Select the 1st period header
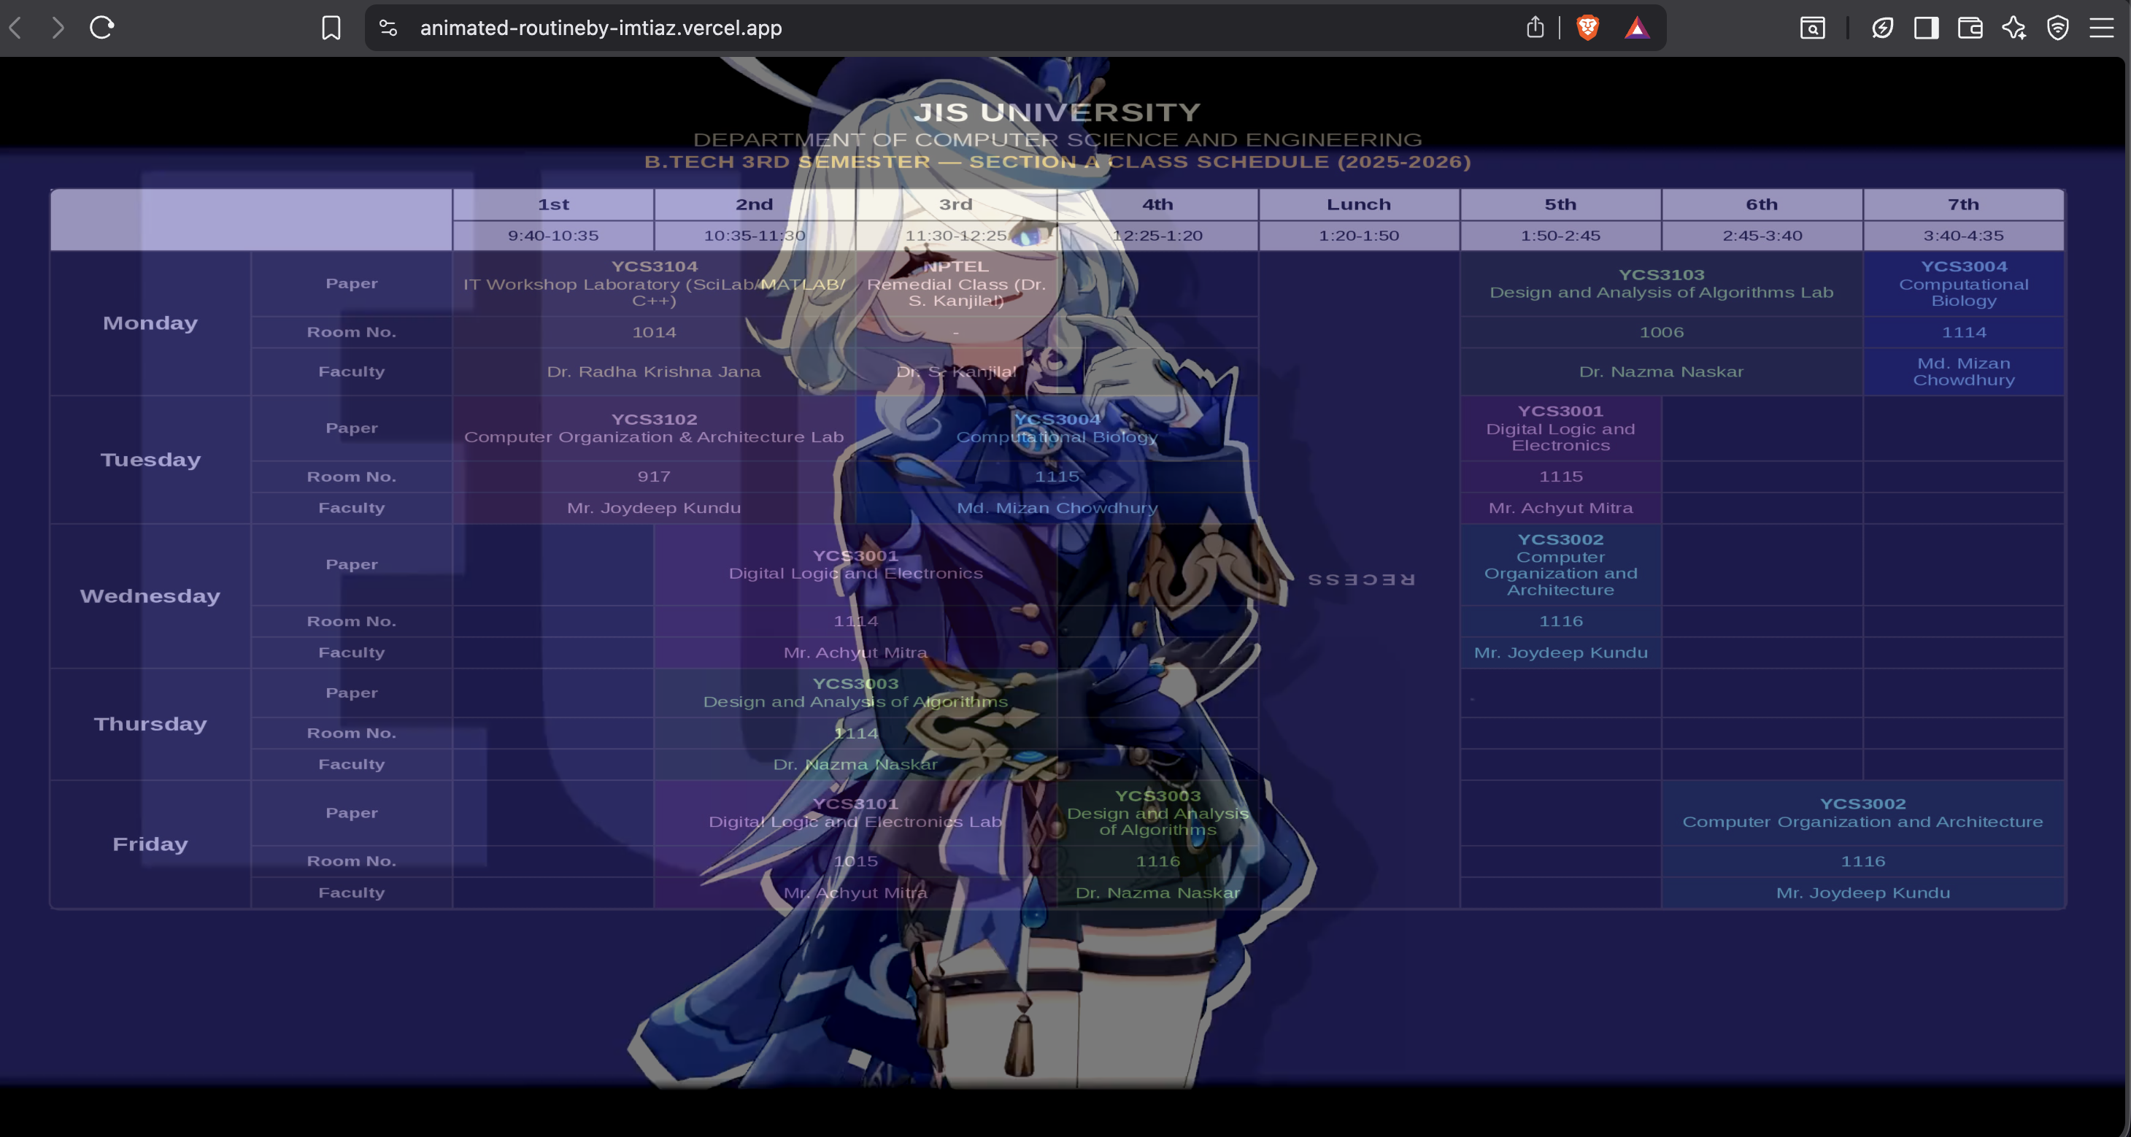The image size is (2131, 1137). pos(553,204)
